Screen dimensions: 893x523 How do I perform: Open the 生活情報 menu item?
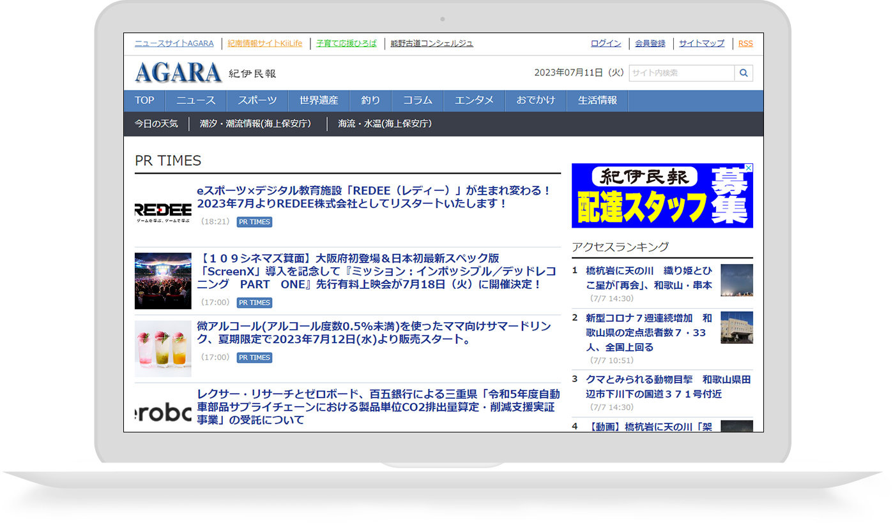click(597, 101)
